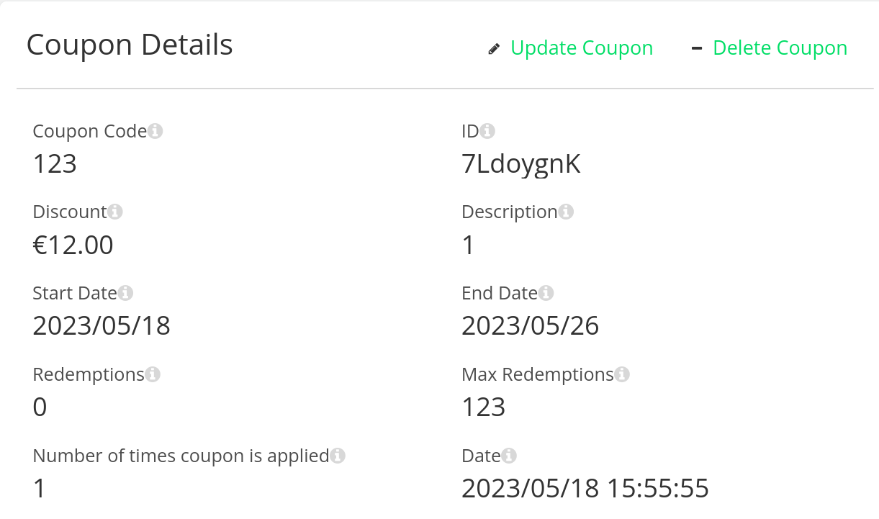Click the info icon next to ID
879x519 pixels.
pos(490,131)
